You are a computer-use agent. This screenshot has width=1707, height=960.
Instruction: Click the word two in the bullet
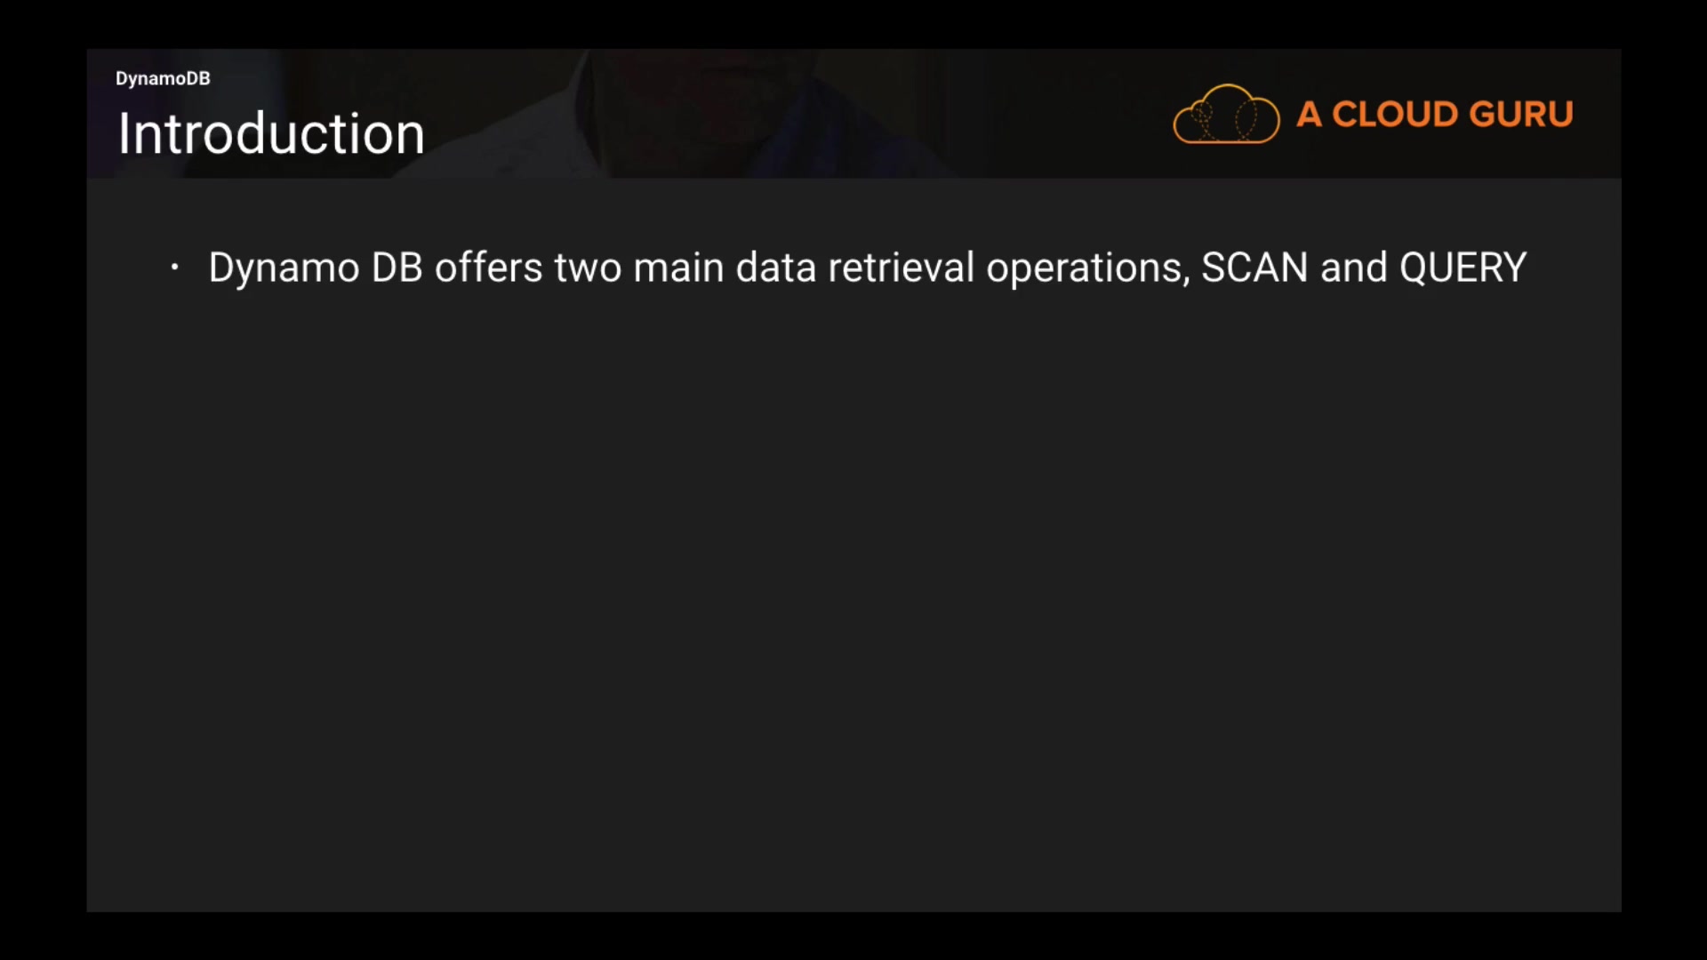[x=588, y=268]
